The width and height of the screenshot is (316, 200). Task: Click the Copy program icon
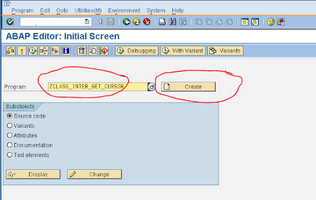point(93,50)
